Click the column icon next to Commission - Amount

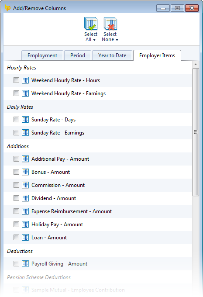click(25, 185)
